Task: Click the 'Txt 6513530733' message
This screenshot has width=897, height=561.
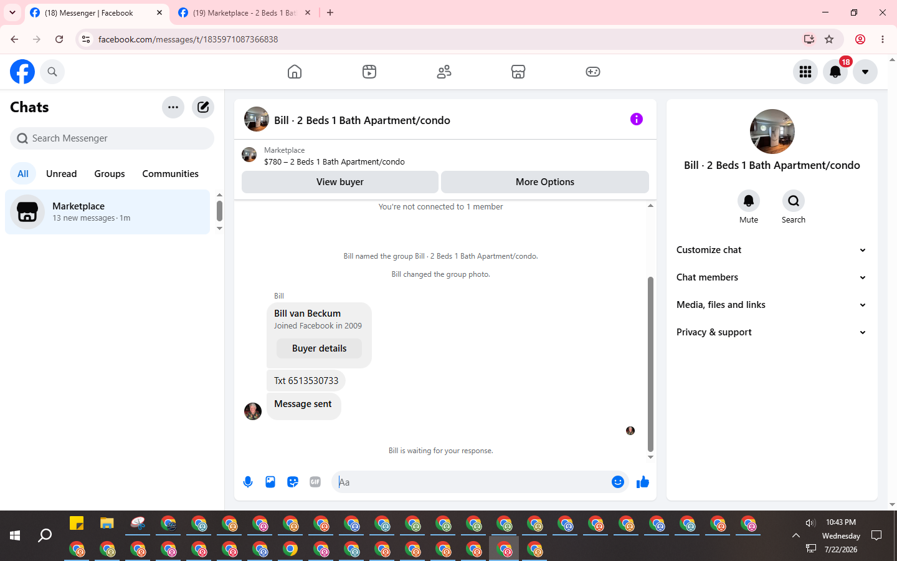Action: [306, 381]
